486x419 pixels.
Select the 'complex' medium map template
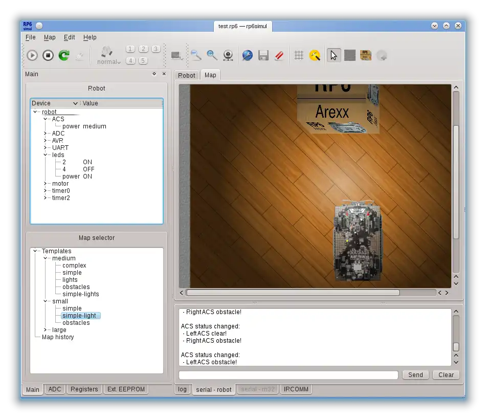coord(74,266)
